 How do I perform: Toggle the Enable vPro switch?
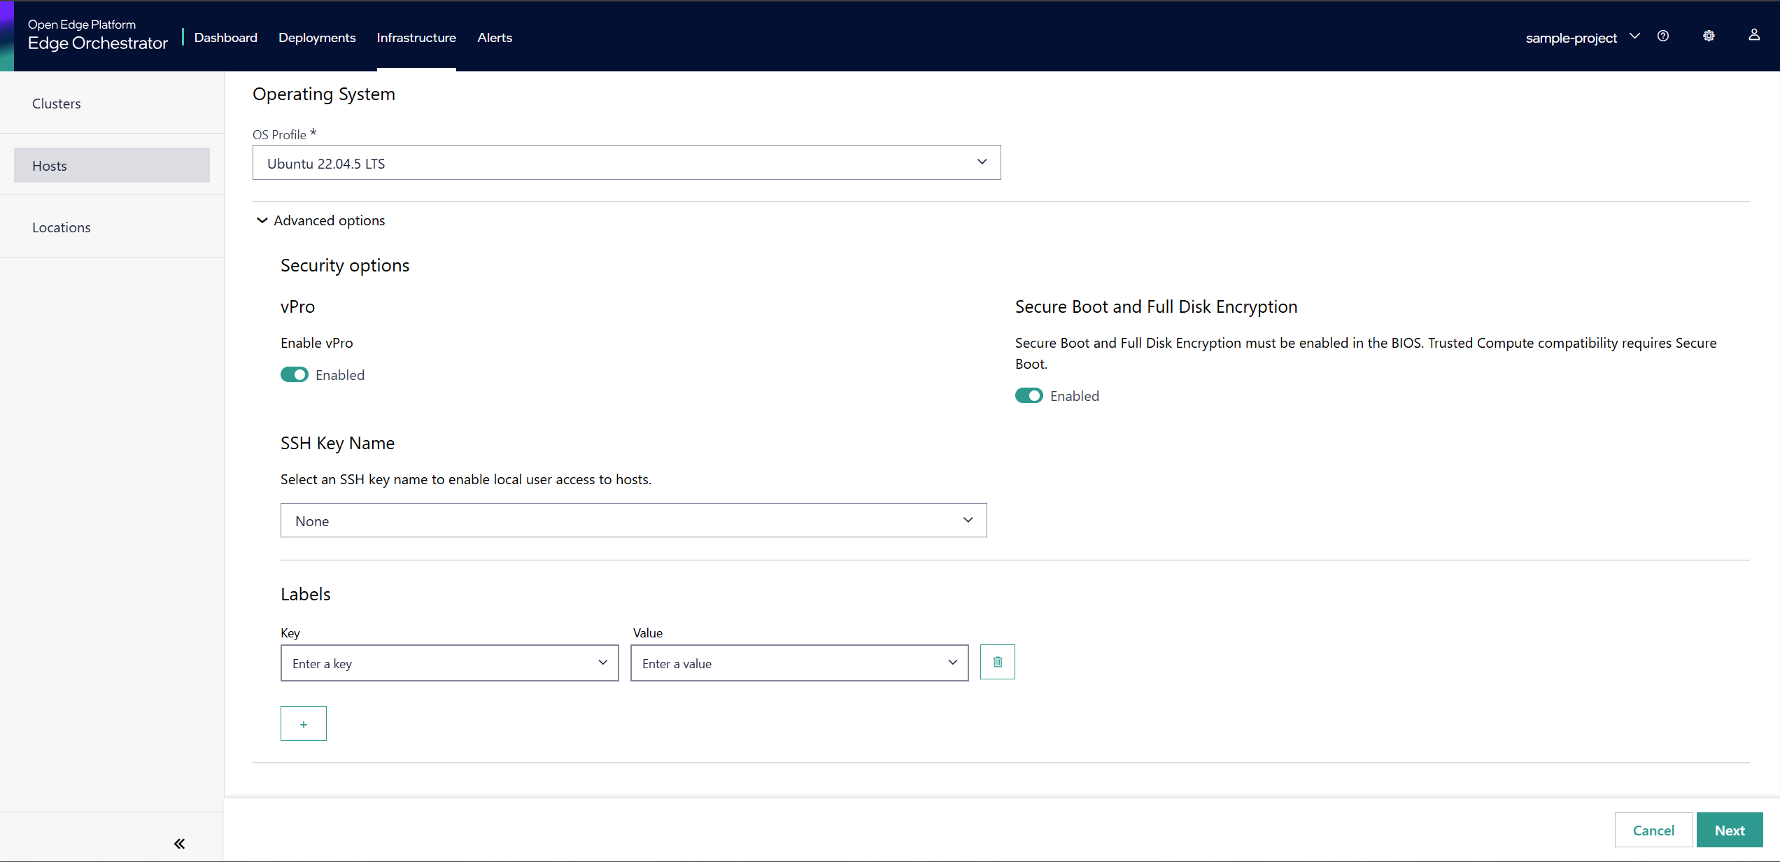(x=295, y=375)
